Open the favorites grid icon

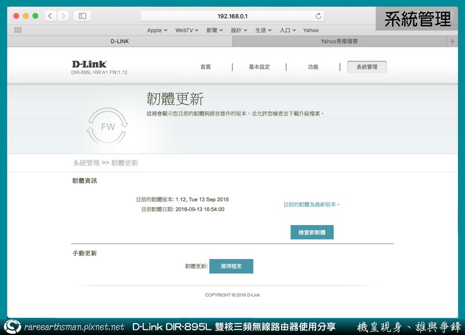point(18,30)
